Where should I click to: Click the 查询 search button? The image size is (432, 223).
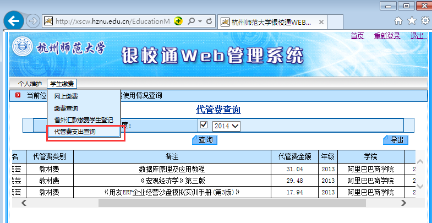pos(205,140)
